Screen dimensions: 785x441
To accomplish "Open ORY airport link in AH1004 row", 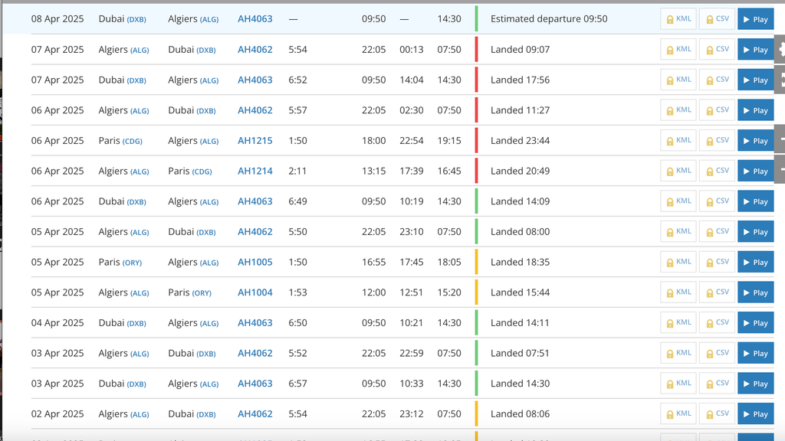I will tap(202, 293).
